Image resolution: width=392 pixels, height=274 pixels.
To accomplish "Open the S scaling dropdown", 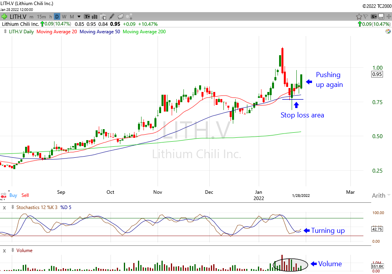I will click(374, 17).
